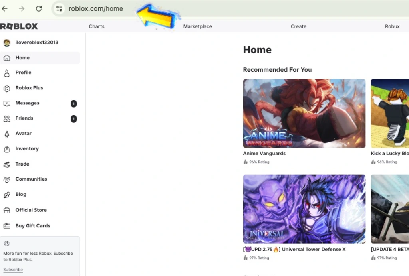Click the Roblox logo
This screenshot has height=276, width=409.
19,26
